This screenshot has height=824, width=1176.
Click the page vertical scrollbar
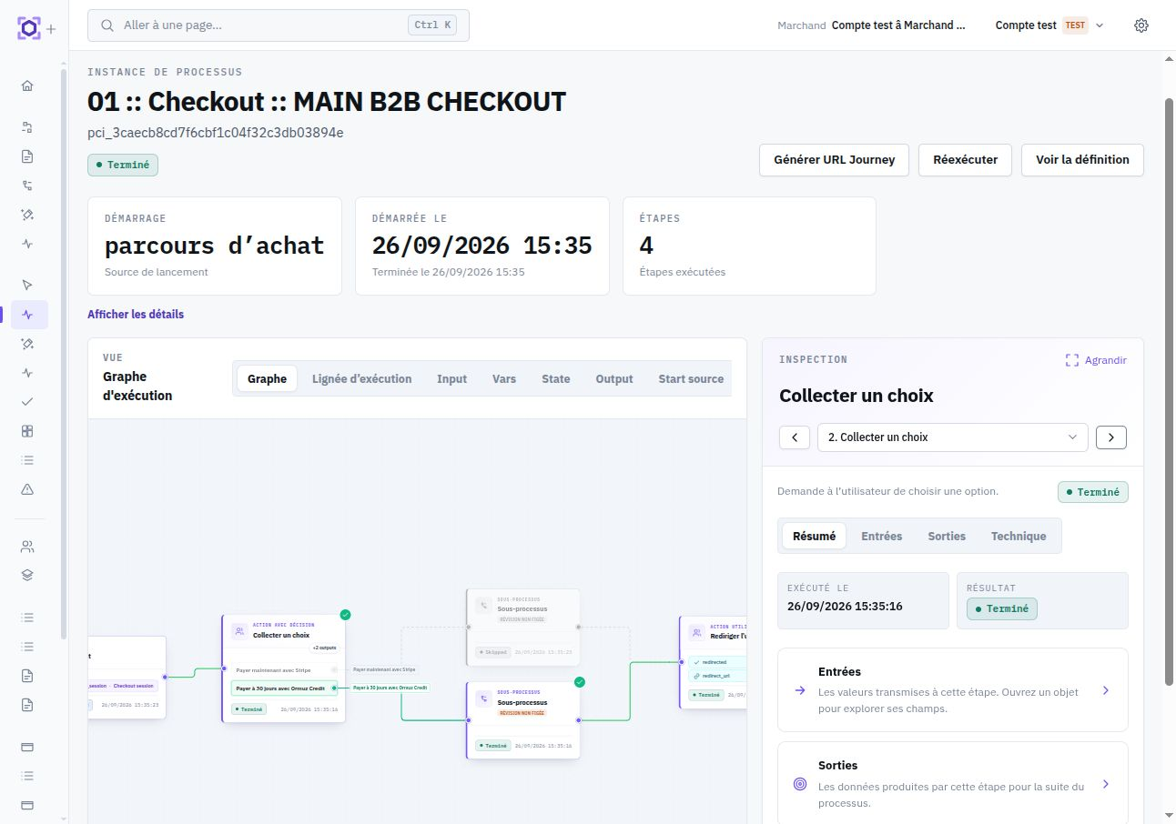click(1170, 391)
